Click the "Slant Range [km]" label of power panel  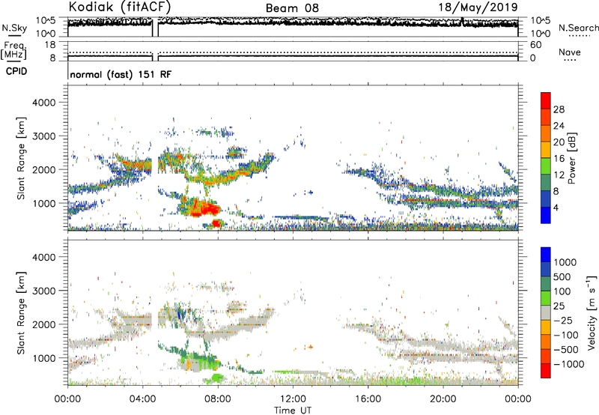tap(21, 158)
